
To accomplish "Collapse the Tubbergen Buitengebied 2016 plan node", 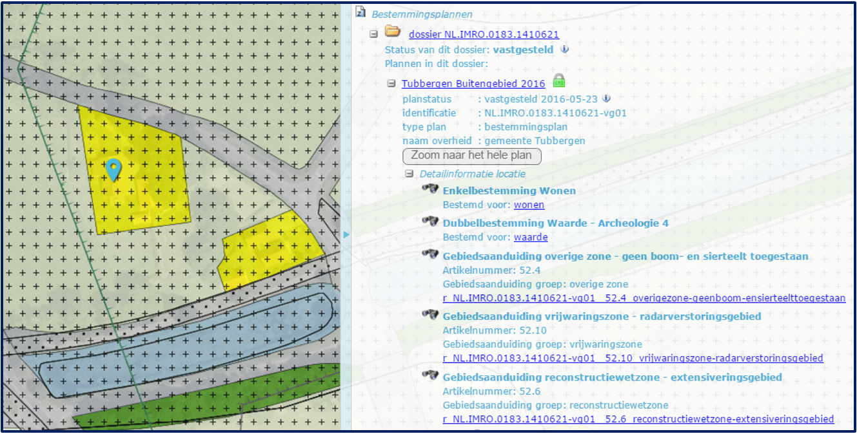I will click(391, 84).
